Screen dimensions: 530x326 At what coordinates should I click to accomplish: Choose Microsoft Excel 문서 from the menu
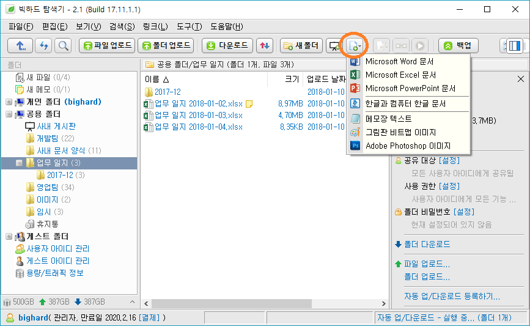click(408, 75)
